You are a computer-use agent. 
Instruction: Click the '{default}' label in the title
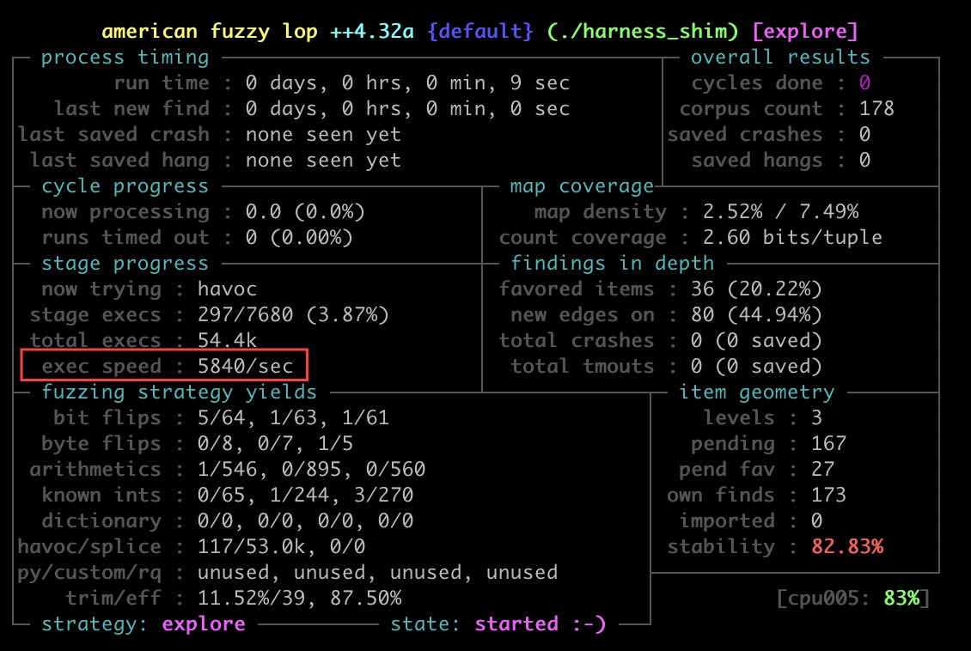click(x=480, y=31)
